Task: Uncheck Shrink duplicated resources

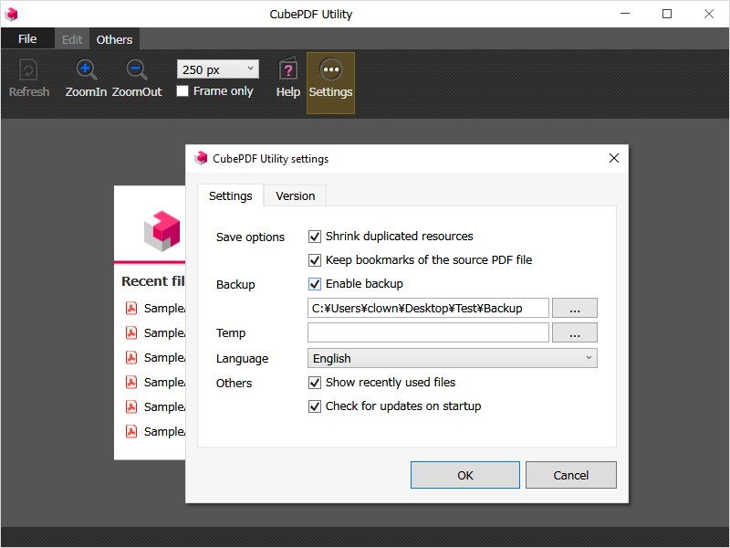Action: coord(315,237)
